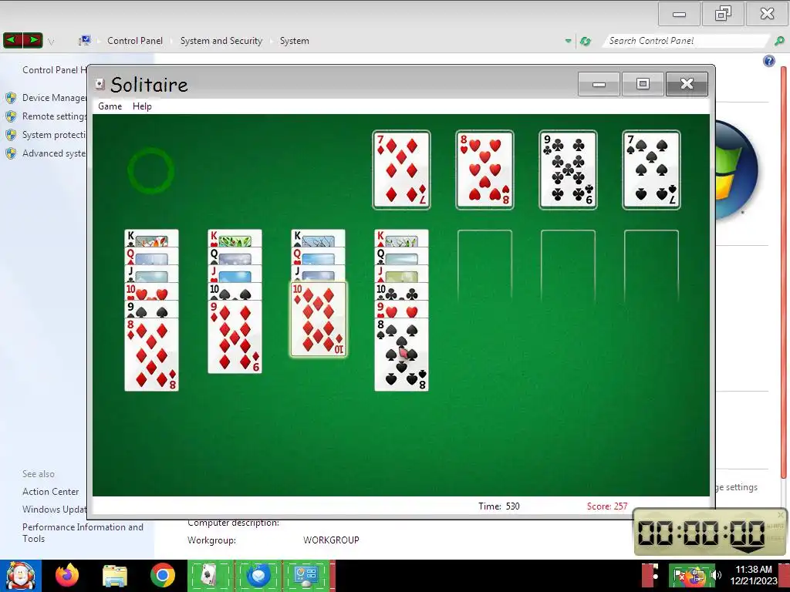Click the Queen of hearts card
The height and width of the screenshot is (592, 790).
[x=318, y=256]
